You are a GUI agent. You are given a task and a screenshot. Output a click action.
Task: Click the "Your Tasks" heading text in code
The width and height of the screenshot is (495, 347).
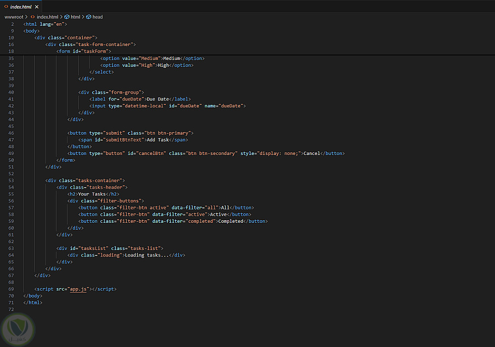pos(92,194)
